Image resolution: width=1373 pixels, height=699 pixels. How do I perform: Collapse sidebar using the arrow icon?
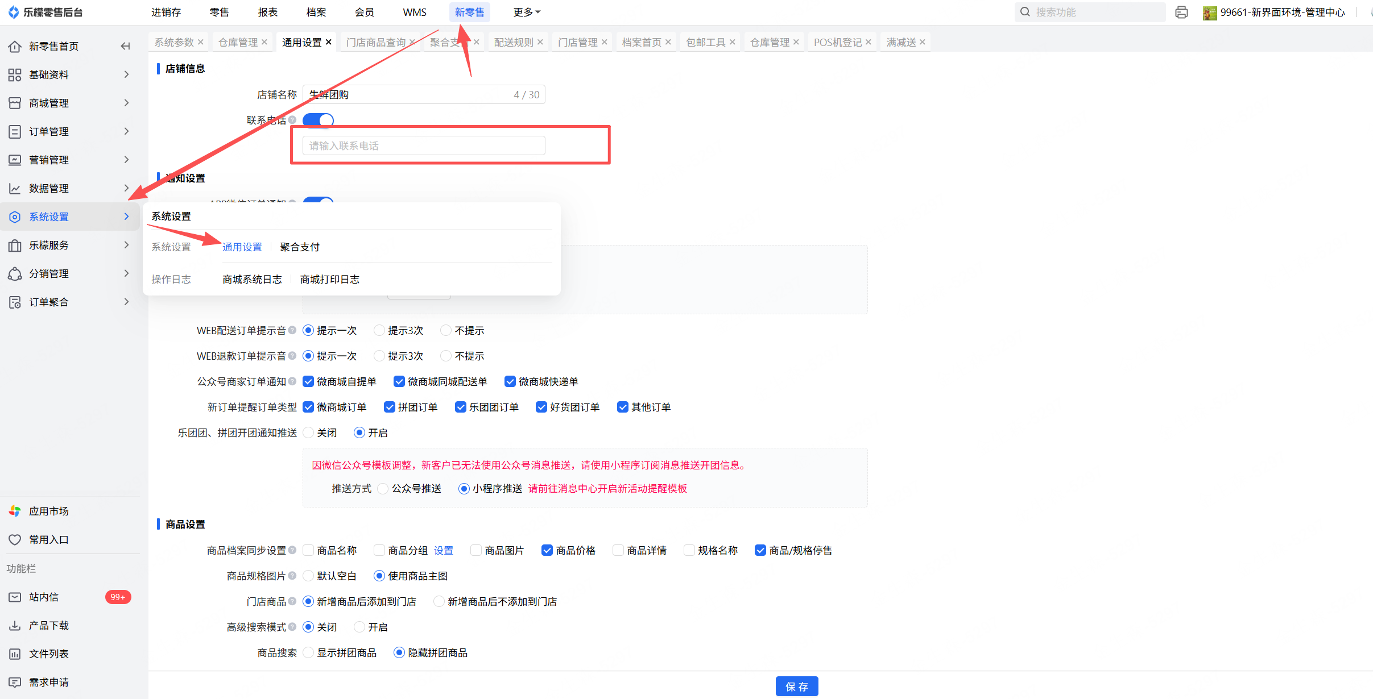coord(126,46)
